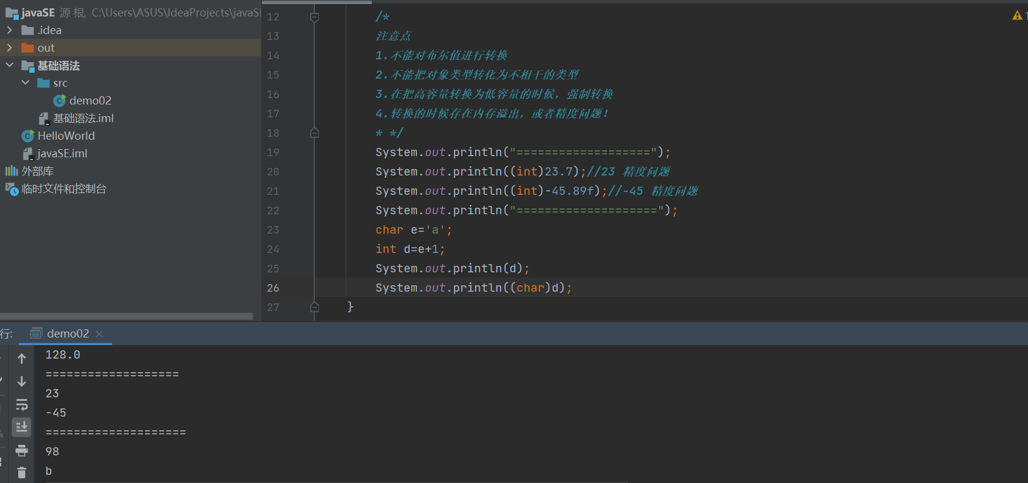
Task: Expand the .idea folder chevron
Action: pos(9,30)
